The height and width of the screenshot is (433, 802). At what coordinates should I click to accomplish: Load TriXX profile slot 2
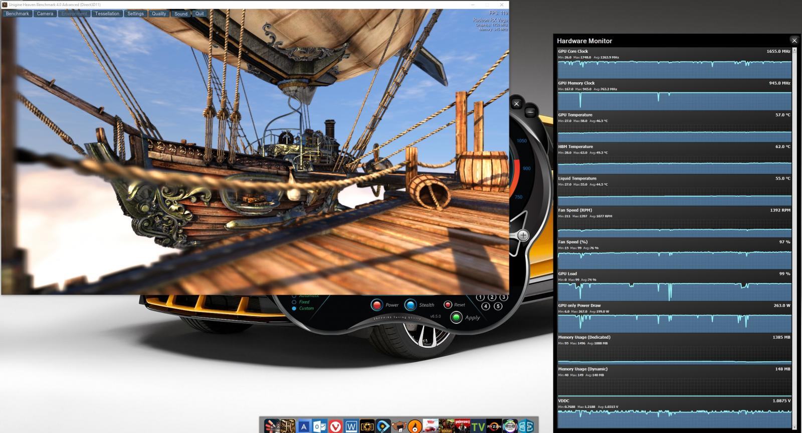pyautogui.click(x=492, y=298)
